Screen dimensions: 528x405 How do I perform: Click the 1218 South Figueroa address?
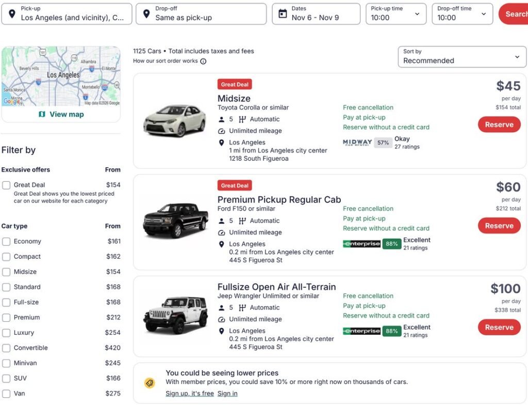[259, 159]
